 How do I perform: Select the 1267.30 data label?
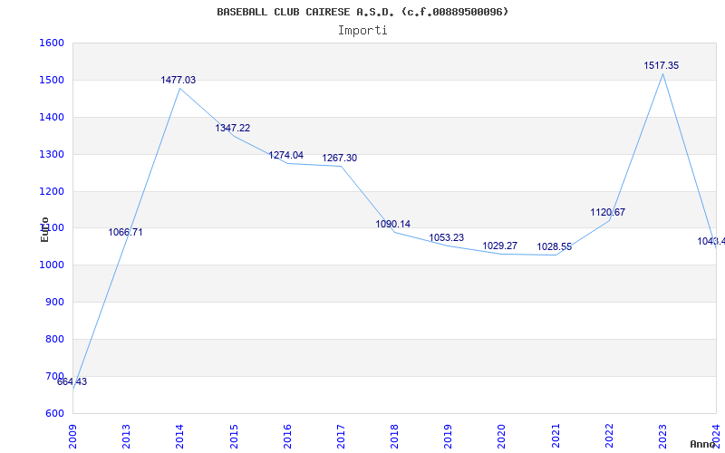click(339, 158)
